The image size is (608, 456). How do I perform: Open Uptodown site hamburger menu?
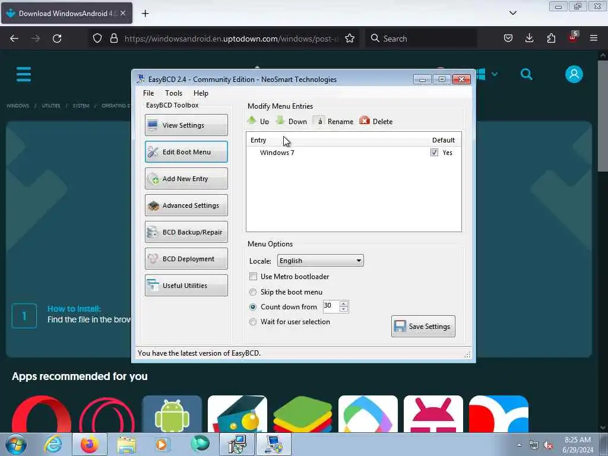(x=24, y=74)
